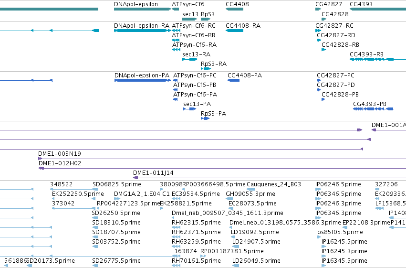Select the CG4408-PA protein label
The height and width of the screenshot is (268, 406).
245,75
